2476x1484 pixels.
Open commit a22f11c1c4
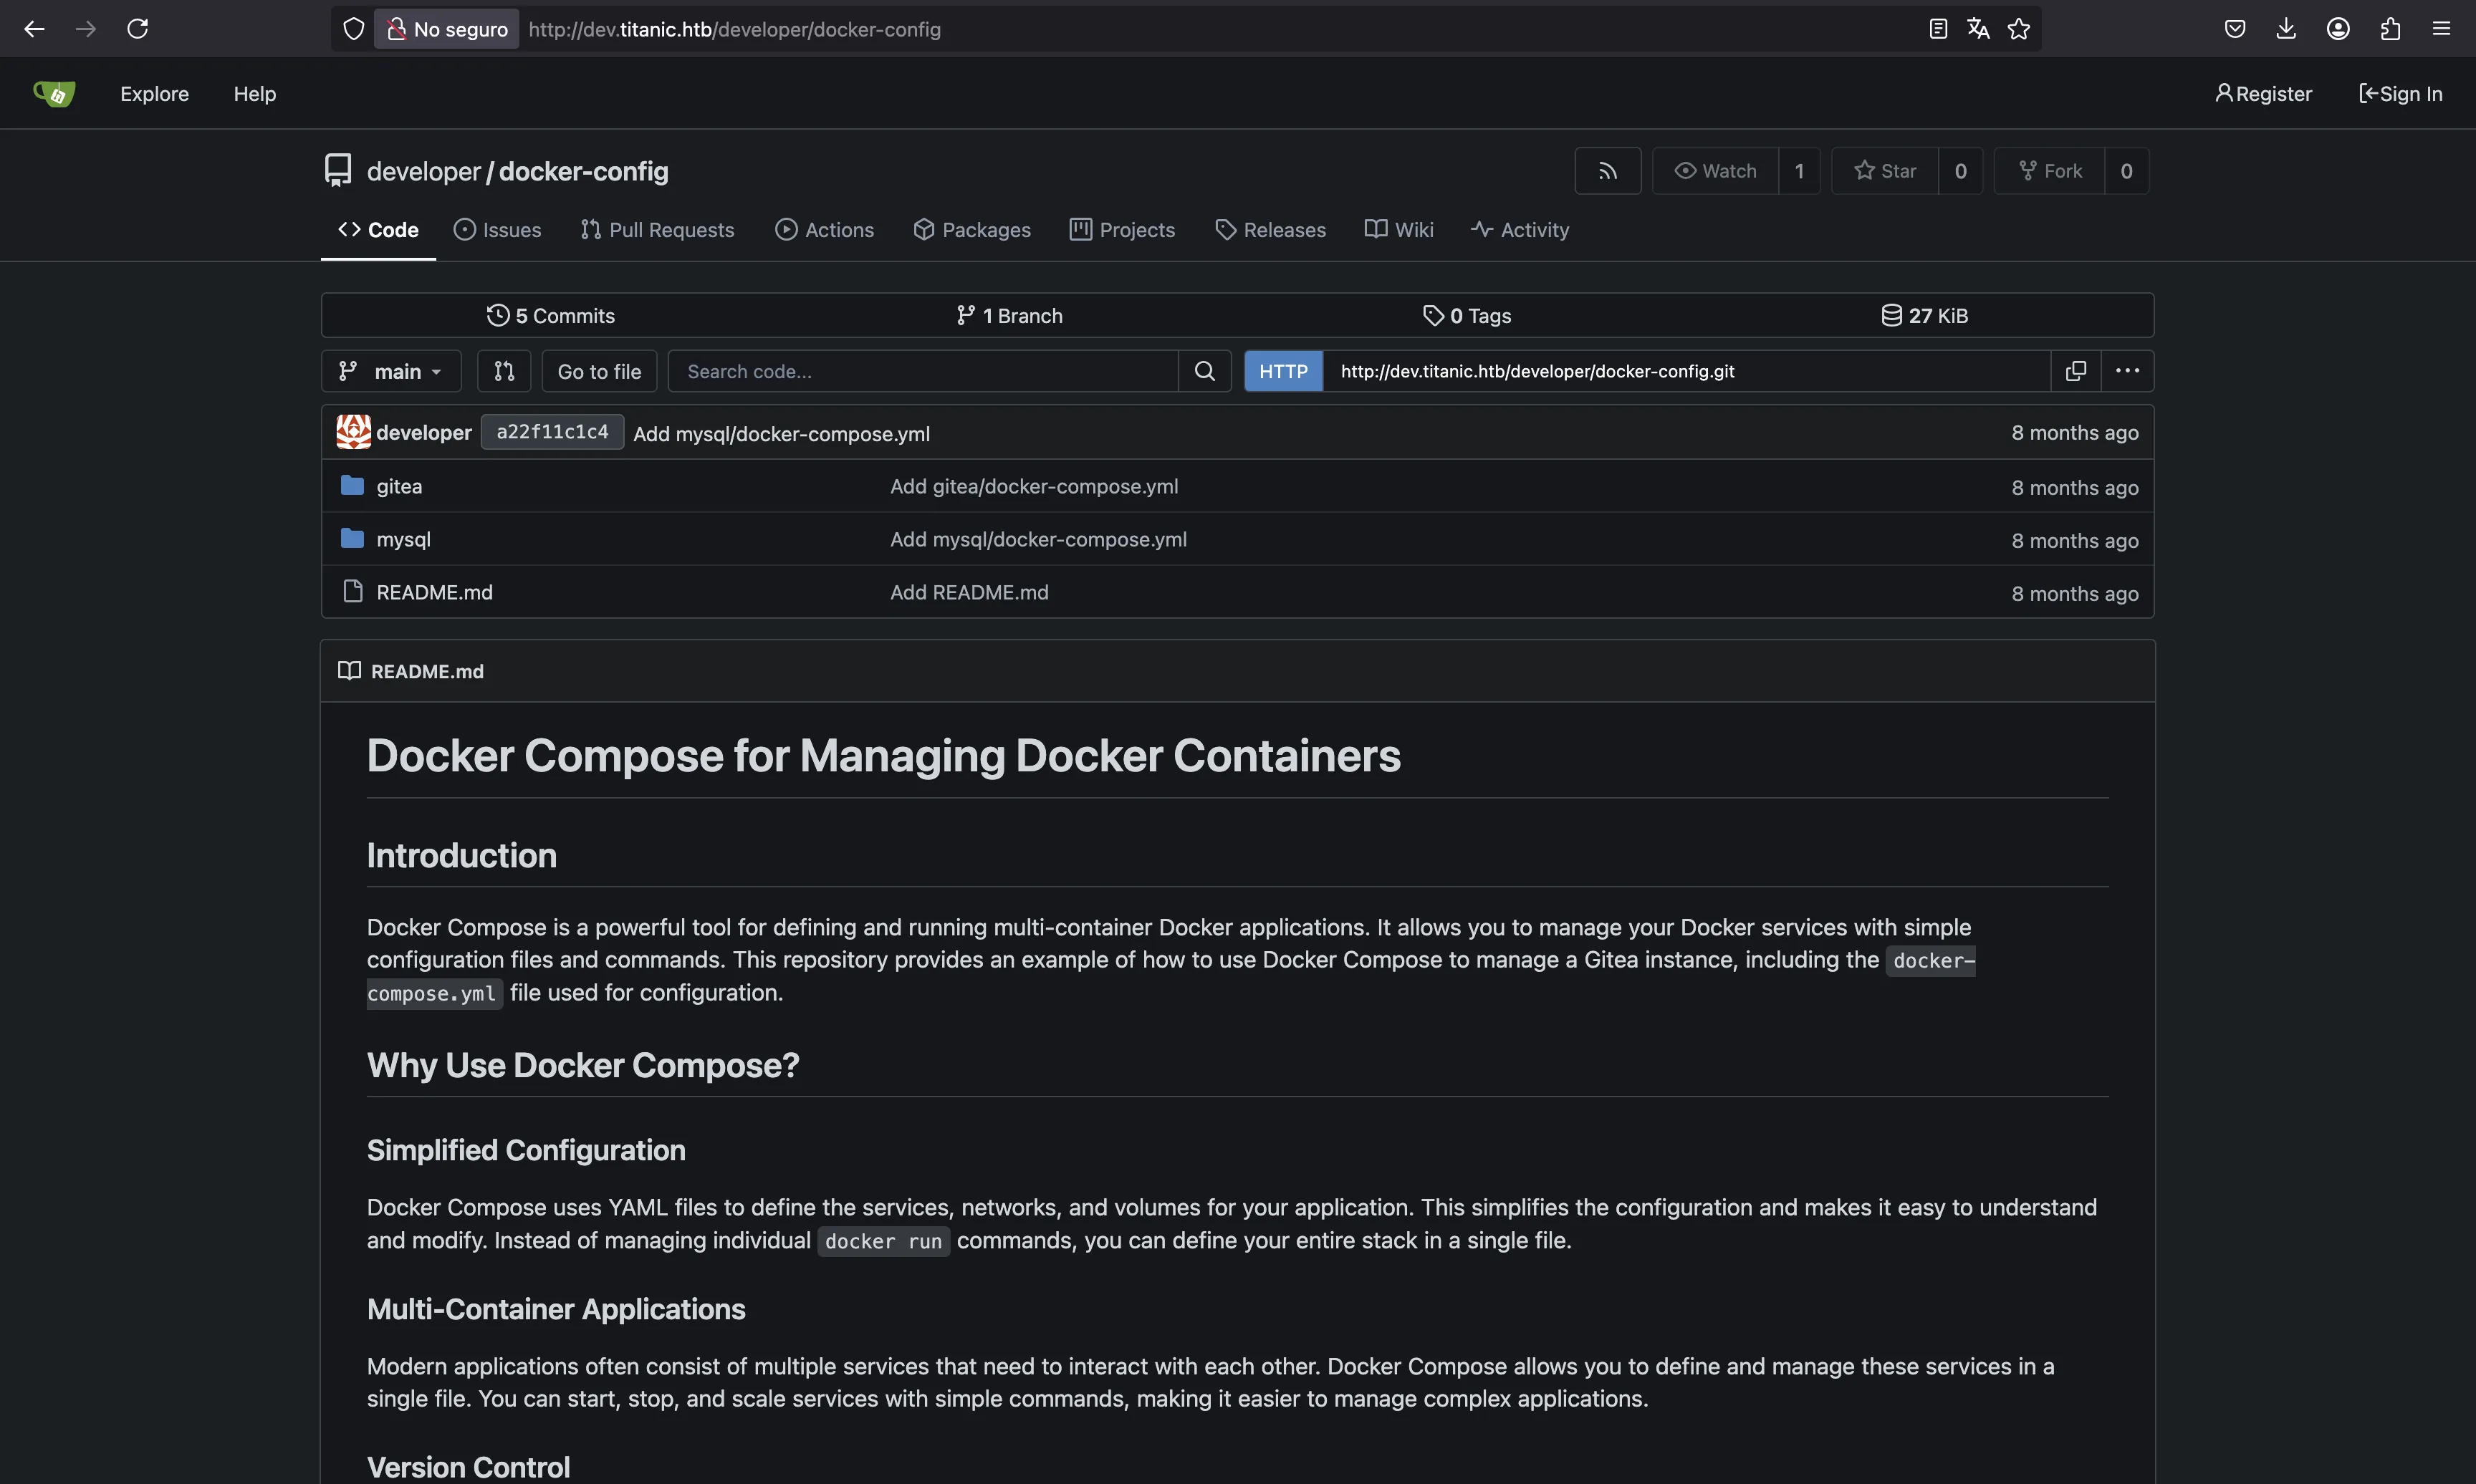552,432
